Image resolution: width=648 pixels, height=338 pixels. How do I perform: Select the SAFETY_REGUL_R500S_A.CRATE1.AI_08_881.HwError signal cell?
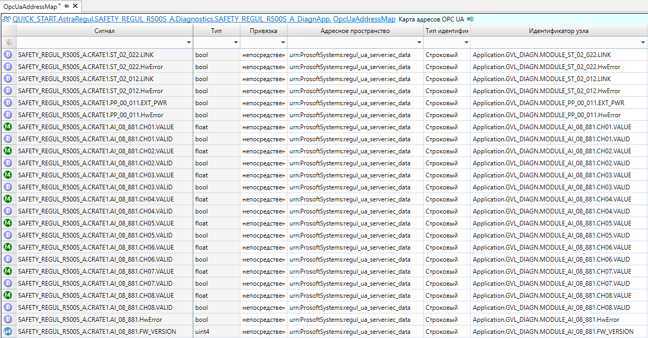coord(90,320)
